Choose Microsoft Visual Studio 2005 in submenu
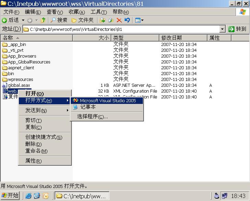The image size is (250, 201). click(x=107, y=100)
